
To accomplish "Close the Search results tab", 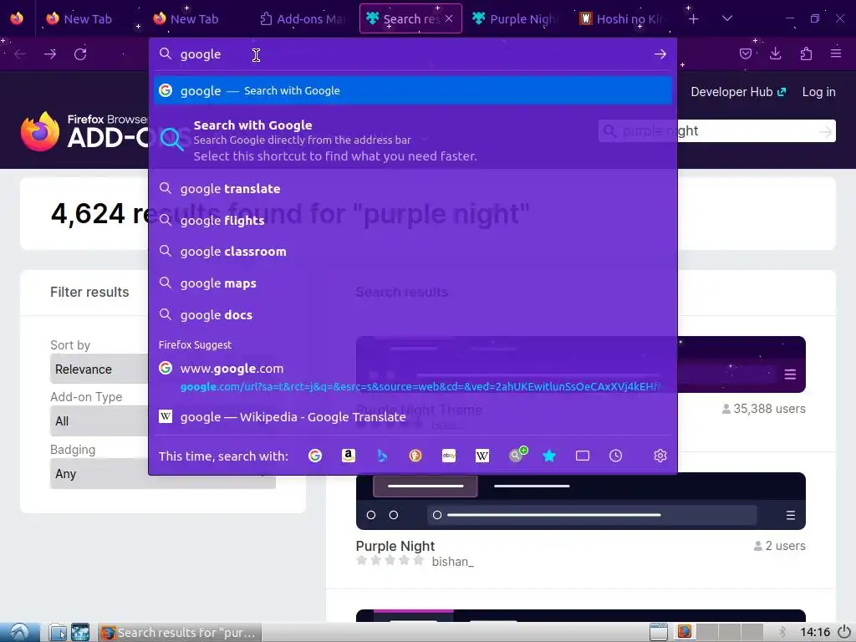I will [x=449, y=18].
